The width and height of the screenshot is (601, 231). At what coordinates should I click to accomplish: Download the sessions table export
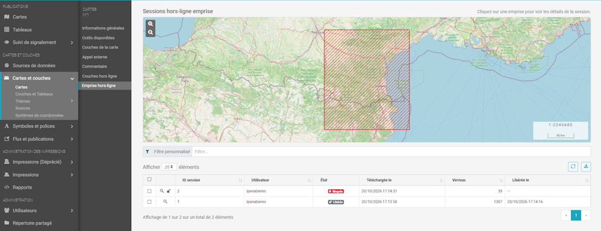pos(586,166)
